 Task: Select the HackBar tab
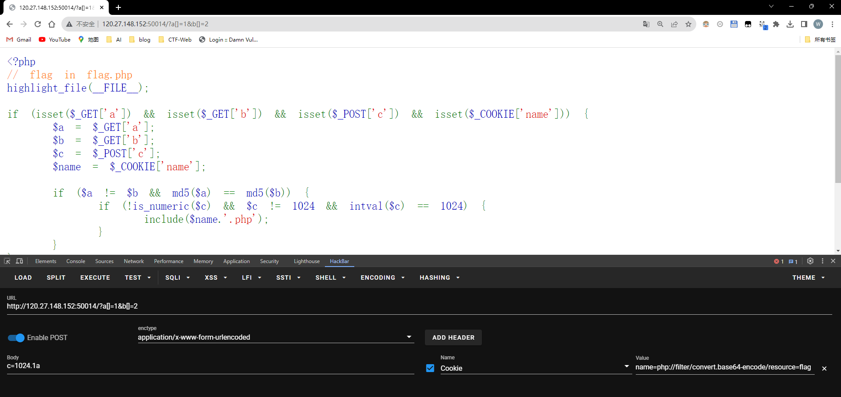[339, 261]
